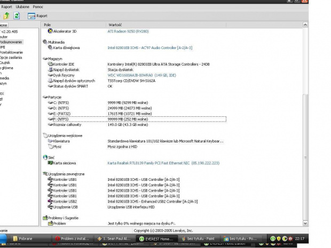Viewport: 331px width, 248px height.
Task: Click the Kontroler IDE icon
Action: point(50,64)
